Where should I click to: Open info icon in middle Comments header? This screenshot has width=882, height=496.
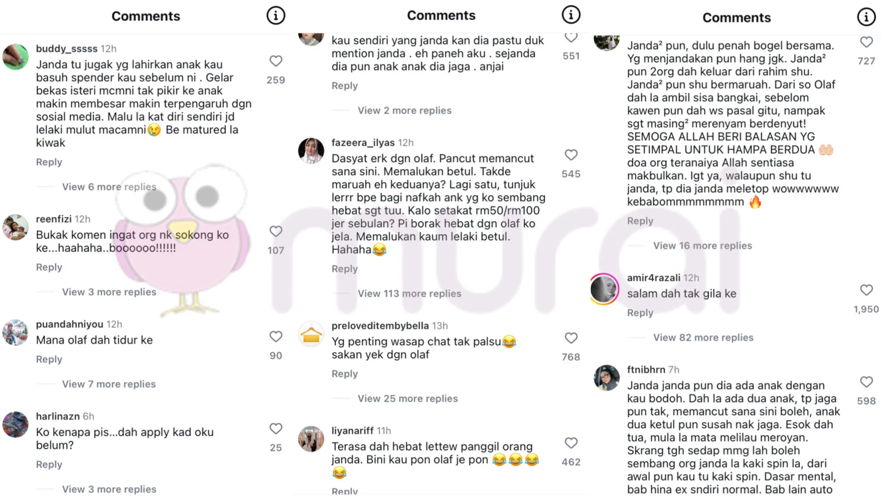(x=571, y=15)
